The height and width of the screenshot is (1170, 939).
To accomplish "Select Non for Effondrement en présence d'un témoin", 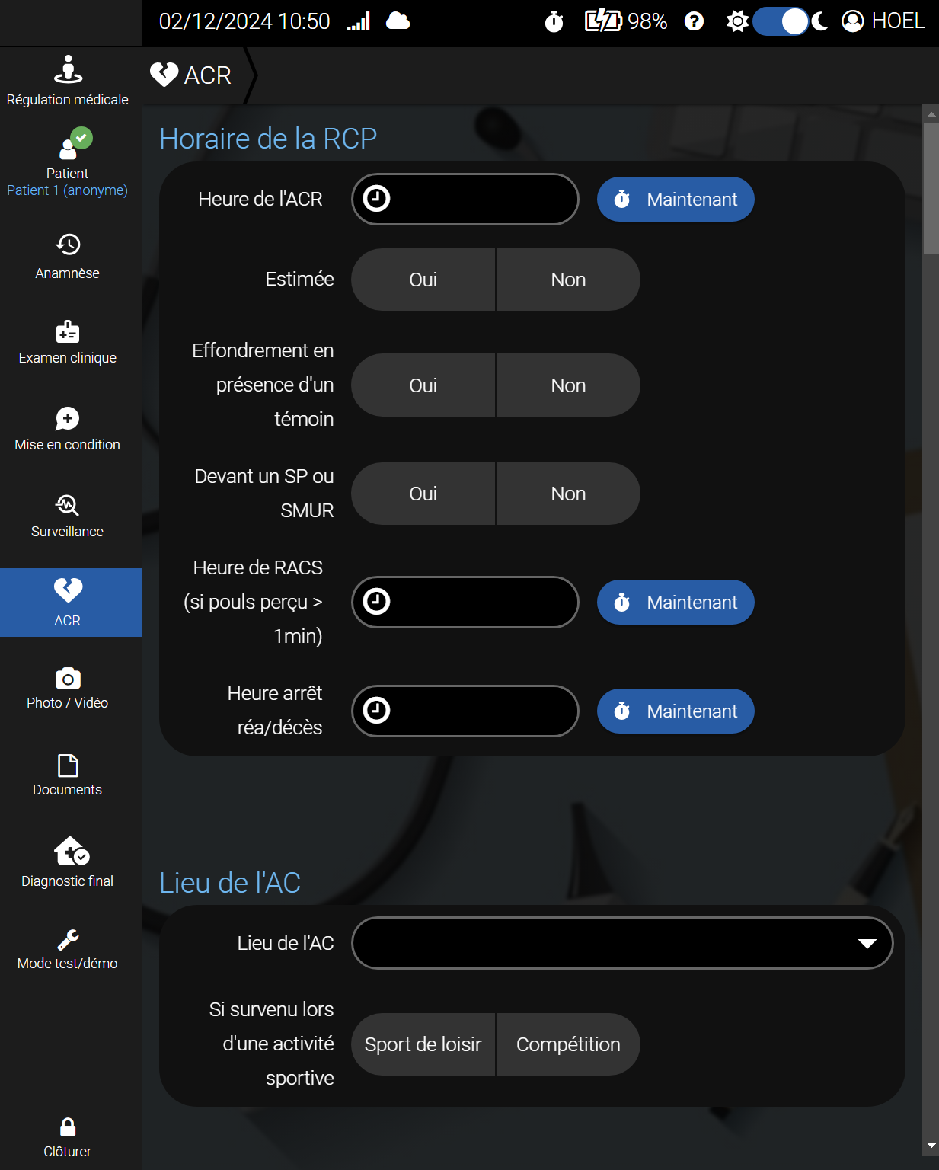I will coord(568,385).
